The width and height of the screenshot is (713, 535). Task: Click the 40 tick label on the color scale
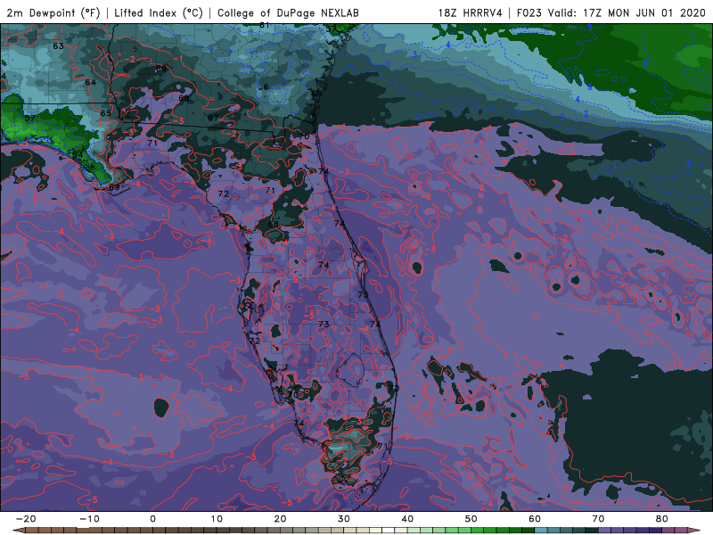407,519
